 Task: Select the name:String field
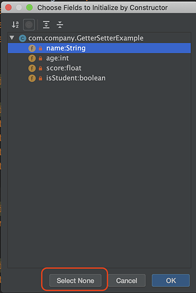point(99,48)
